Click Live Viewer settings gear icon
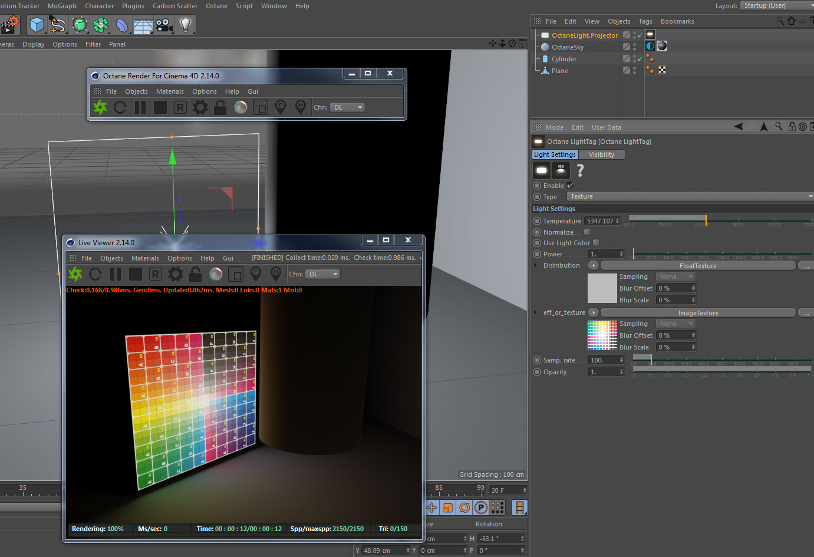814x557 pixels. (176, 274)
